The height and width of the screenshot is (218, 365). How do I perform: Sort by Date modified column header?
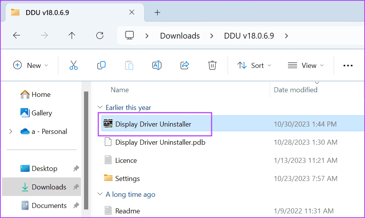pos(295,90)
